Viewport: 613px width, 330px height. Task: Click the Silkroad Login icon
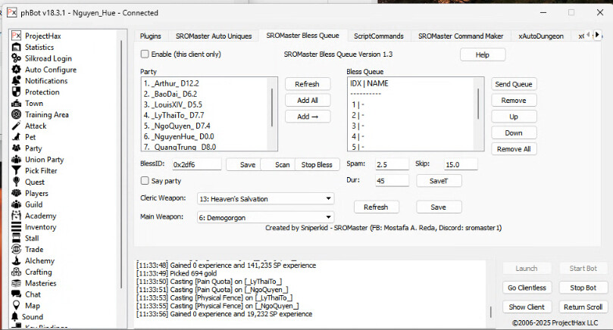click(17, 58)
